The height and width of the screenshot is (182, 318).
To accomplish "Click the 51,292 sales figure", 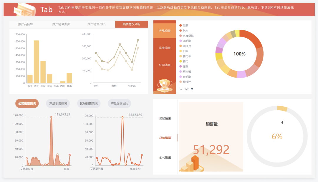I will 211,150.
